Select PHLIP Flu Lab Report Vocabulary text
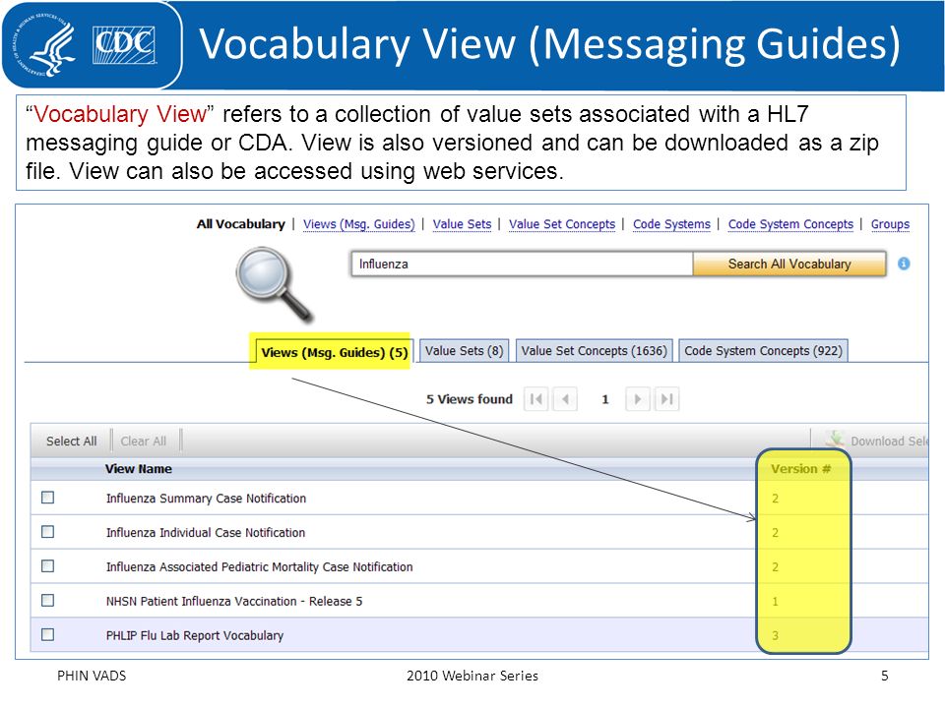The width and height of the screenshot is (945, 708). coord(195,636)
